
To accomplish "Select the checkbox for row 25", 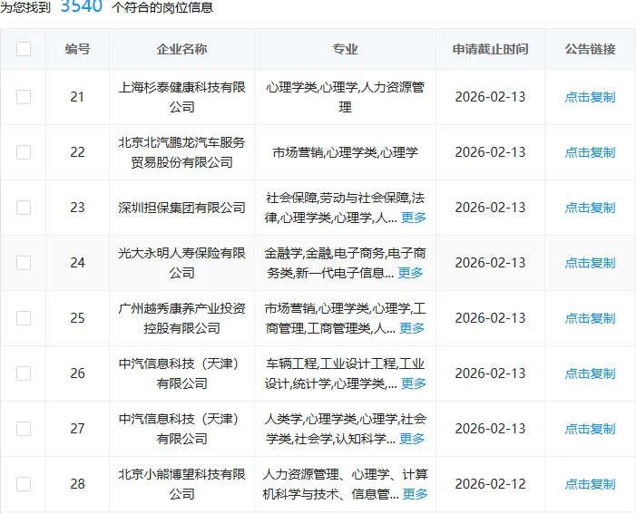I will (x=24, y=318).
